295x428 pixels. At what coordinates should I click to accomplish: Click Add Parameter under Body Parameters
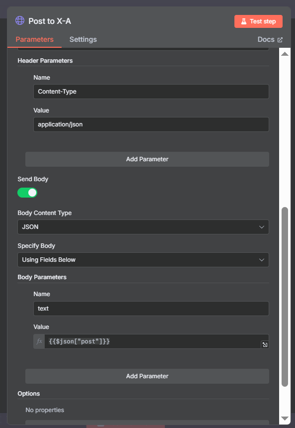click(147, 376)
